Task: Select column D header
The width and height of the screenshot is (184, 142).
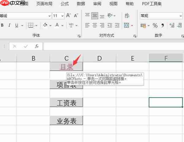Action: [x=99, y=58]
